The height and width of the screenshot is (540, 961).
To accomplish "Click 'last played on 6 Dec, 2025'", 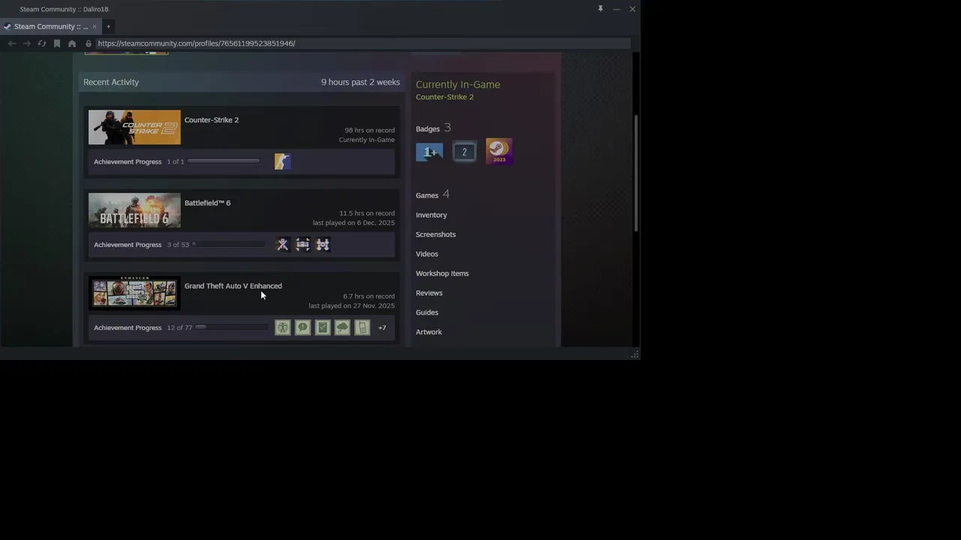I will [x=354, y=223].
